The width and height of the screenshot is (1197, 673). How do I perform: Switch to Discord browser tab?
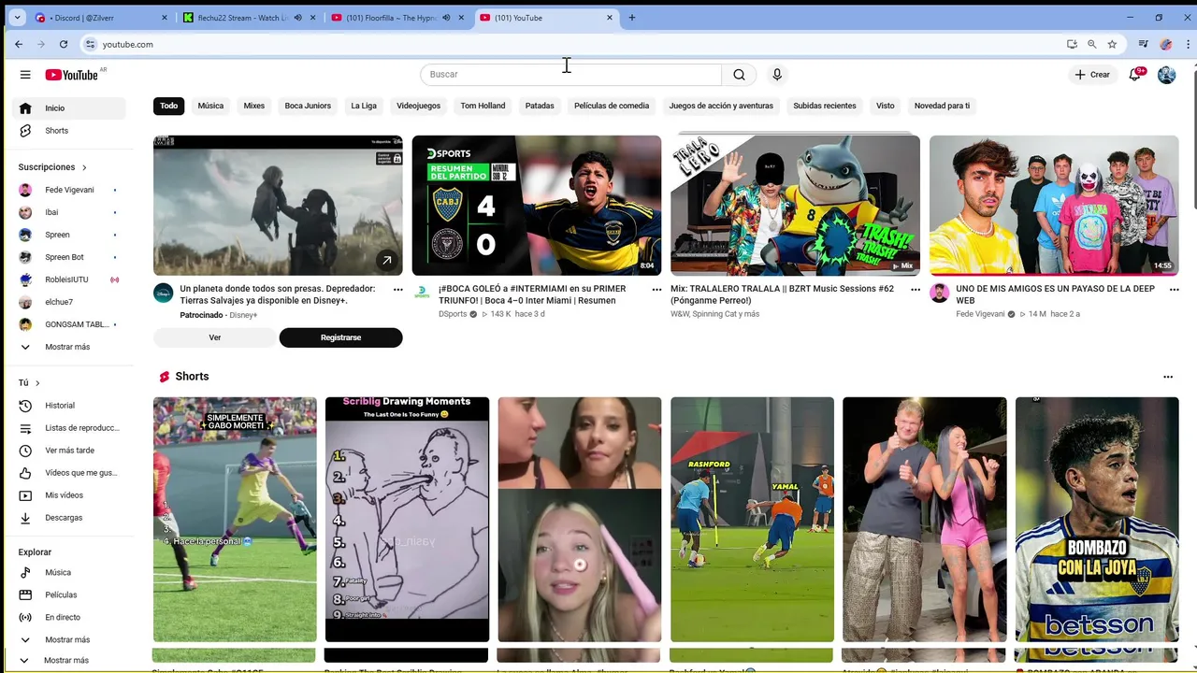click(101, 18)
